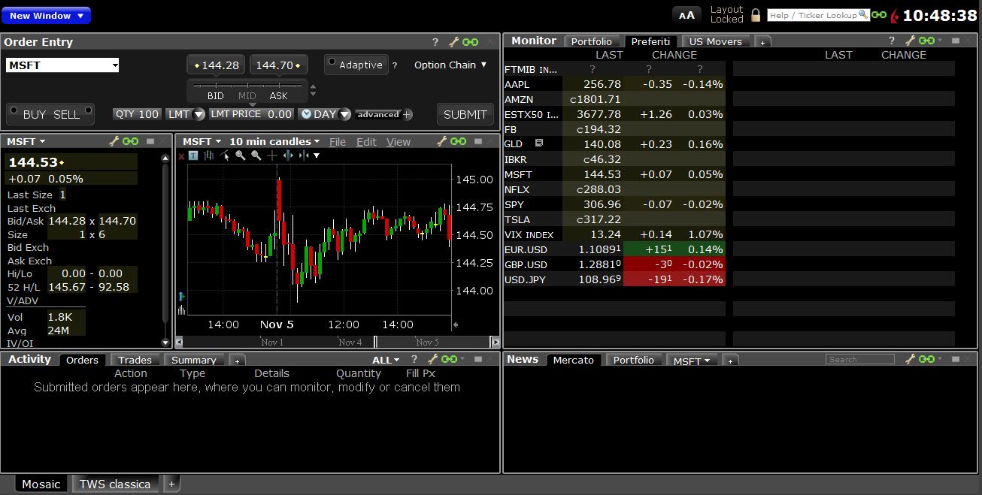Expand the Option Chain dropdown
This screenshot has height=495, width=982.
pos(450,65)
